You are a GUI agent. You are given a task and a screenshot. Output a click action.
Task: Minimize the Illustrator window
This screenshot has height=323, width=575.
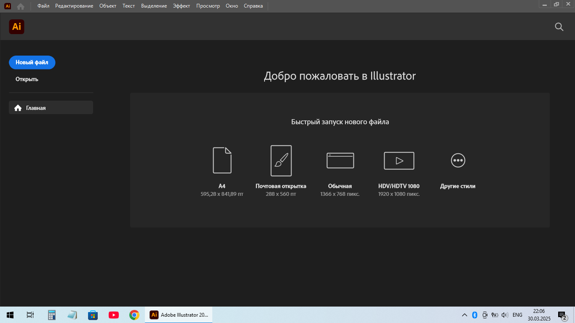click(x=545, y=4)
